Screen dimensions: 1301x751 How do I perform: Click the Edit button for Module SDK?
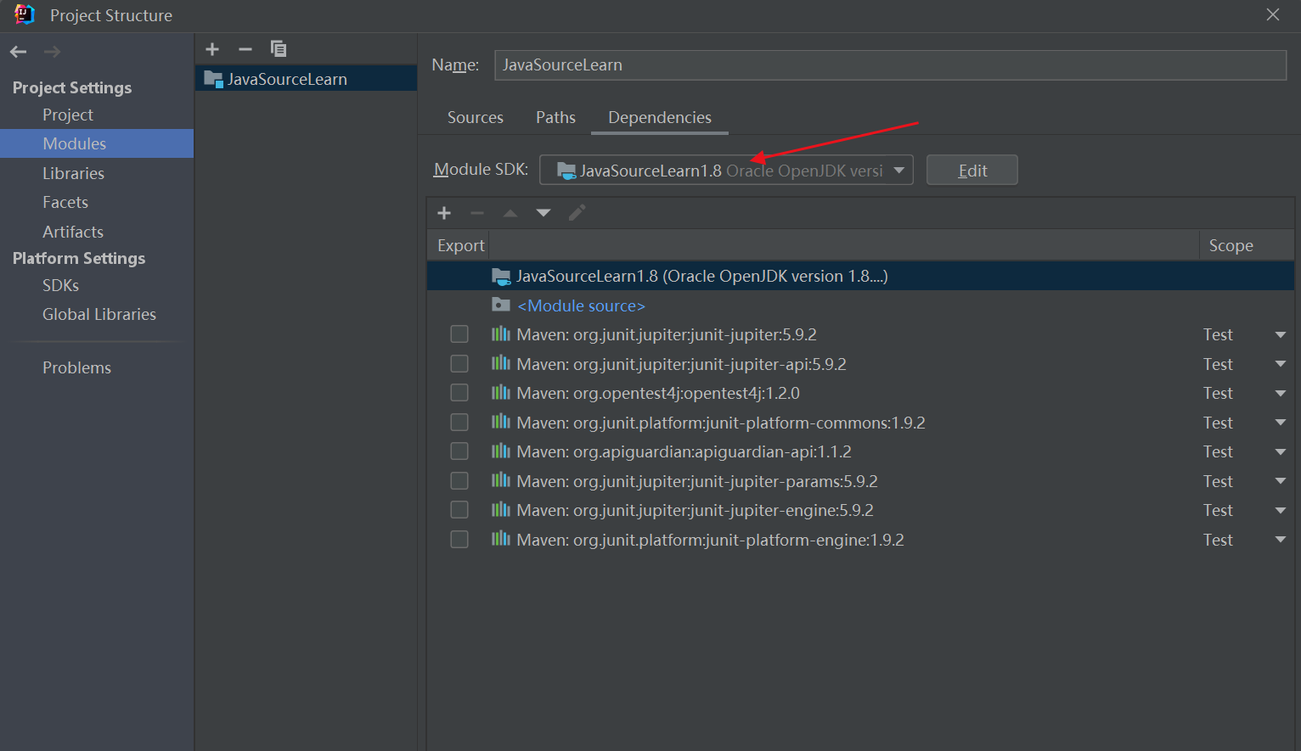tap(972, 170)
